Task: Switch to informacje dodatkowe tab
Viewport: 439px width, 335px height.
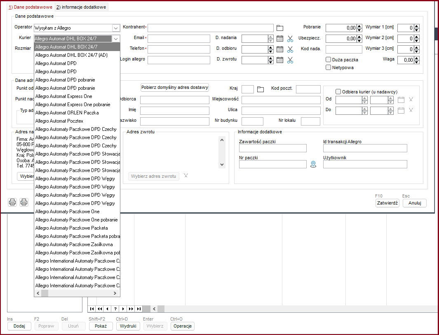Action: (82, 7)
